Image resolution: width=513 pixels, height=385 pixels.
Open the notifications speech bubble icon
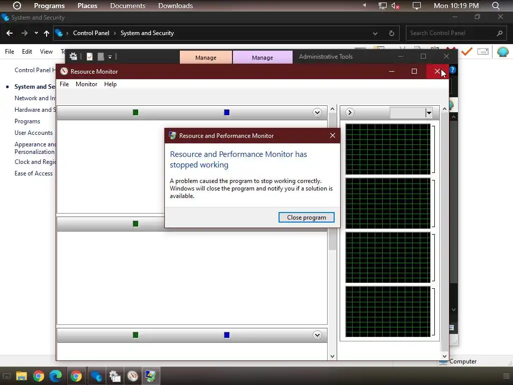pyautogui.click(x=416, y=6)
